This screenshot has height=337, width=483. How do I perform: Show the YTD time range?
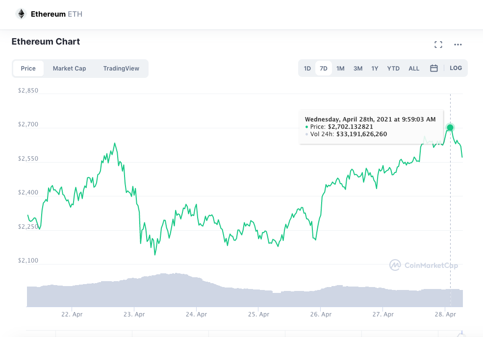tap(393, 69)
